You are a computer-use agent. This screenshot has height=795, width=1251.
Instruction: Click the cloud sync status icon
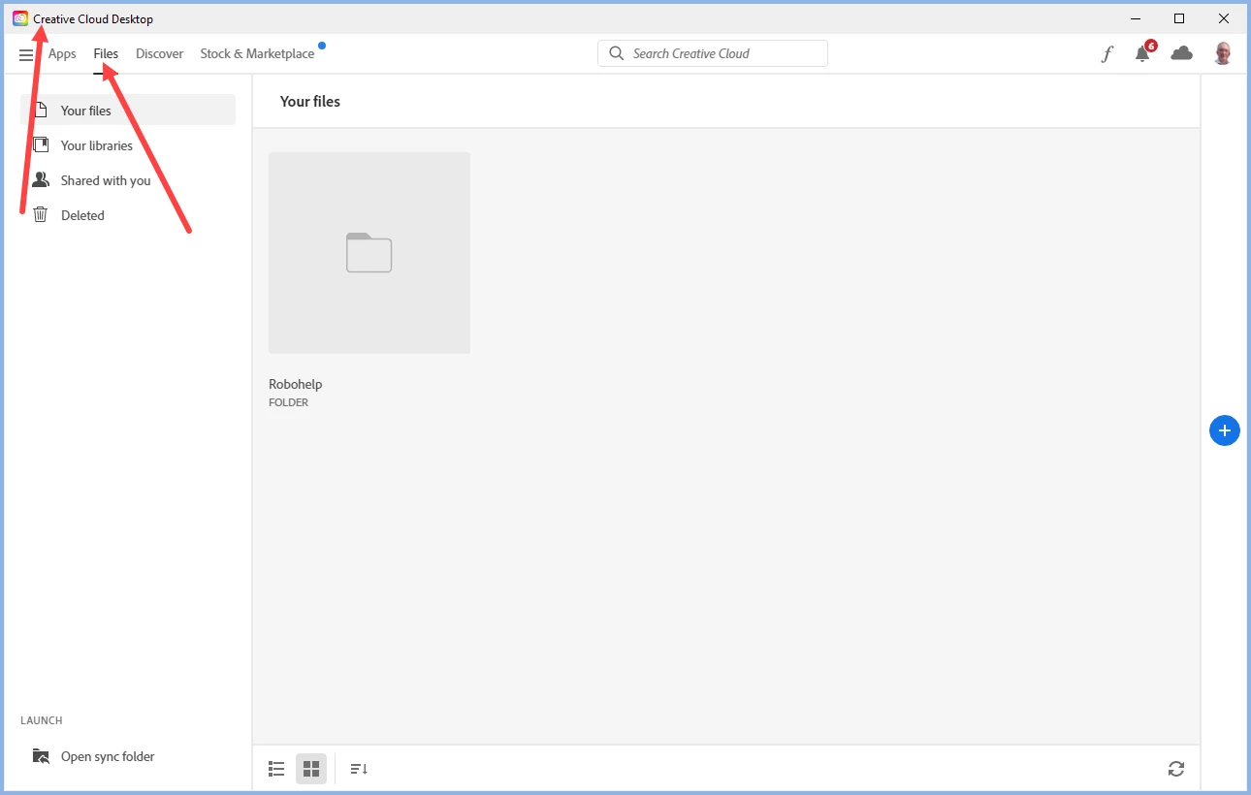click(1181, 53)
